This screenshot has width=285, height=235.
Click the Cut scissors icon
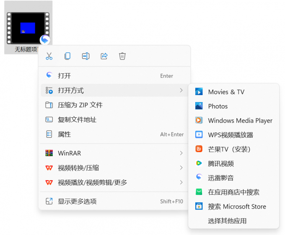(49, 56)
